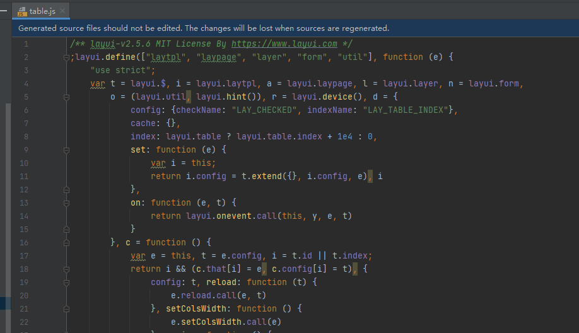Click the "laypage" string on line 2
The image size is (579, 333).
(219, 57)
